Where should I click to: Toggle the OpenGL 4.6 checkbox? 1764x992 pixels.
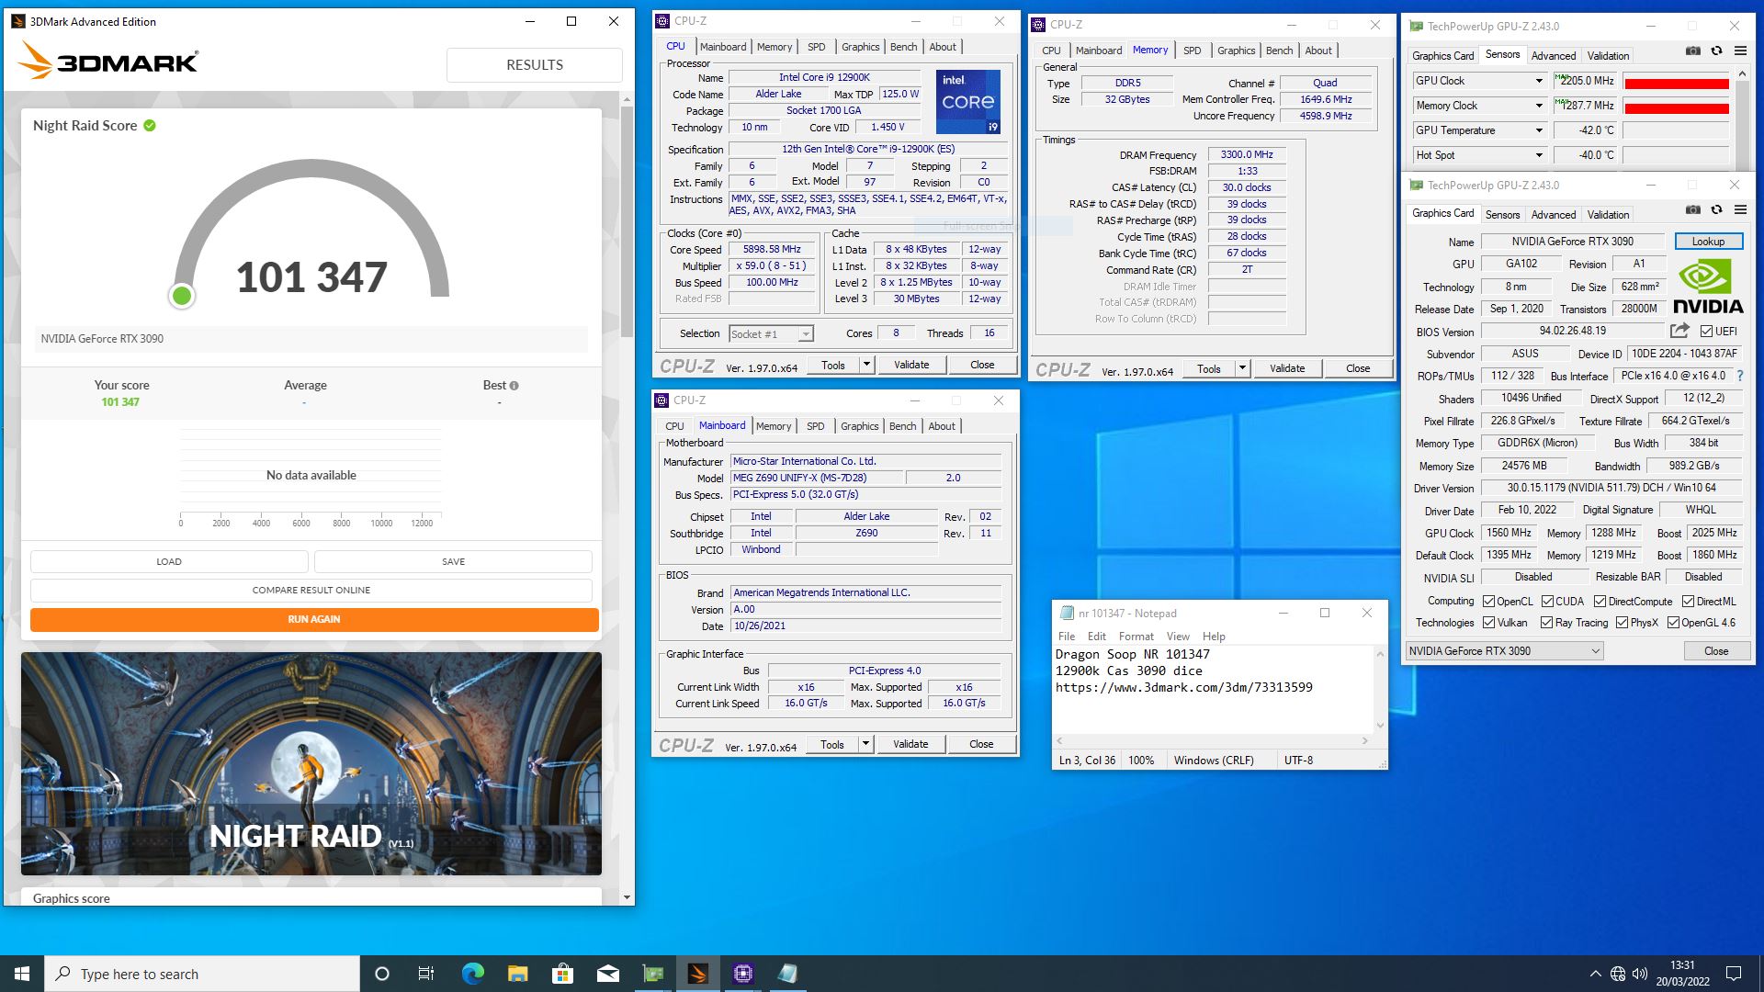pyautogui.click(x=1673, y=623)
